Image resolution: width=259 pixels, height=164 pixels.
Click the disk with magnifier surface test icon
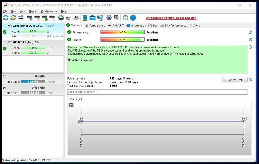coord(52,18)
